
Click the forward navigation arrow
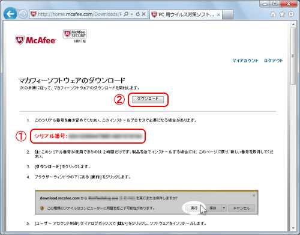click(23, 14)
